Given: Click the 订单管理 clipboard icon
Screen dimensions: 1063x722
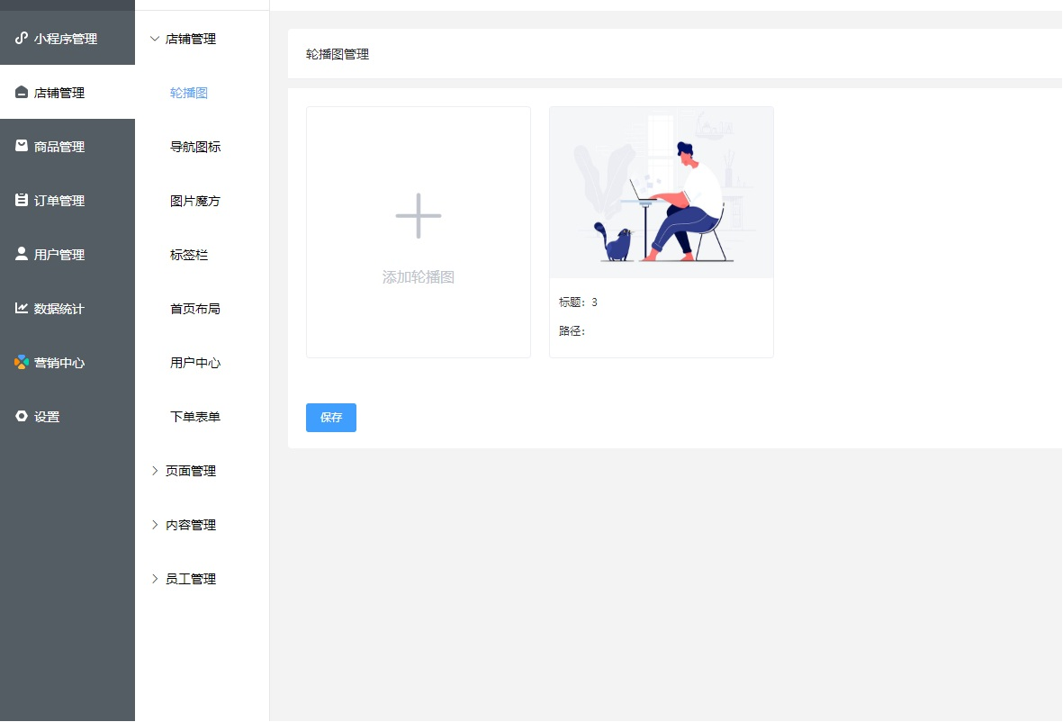Looking at the screenshot, I should [x=22, y=200].
